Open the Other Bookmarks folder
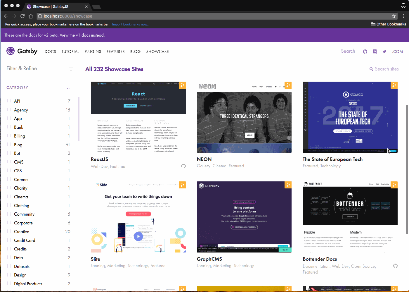The width and height of the screenshot is (409, 292). coord(388,24)
